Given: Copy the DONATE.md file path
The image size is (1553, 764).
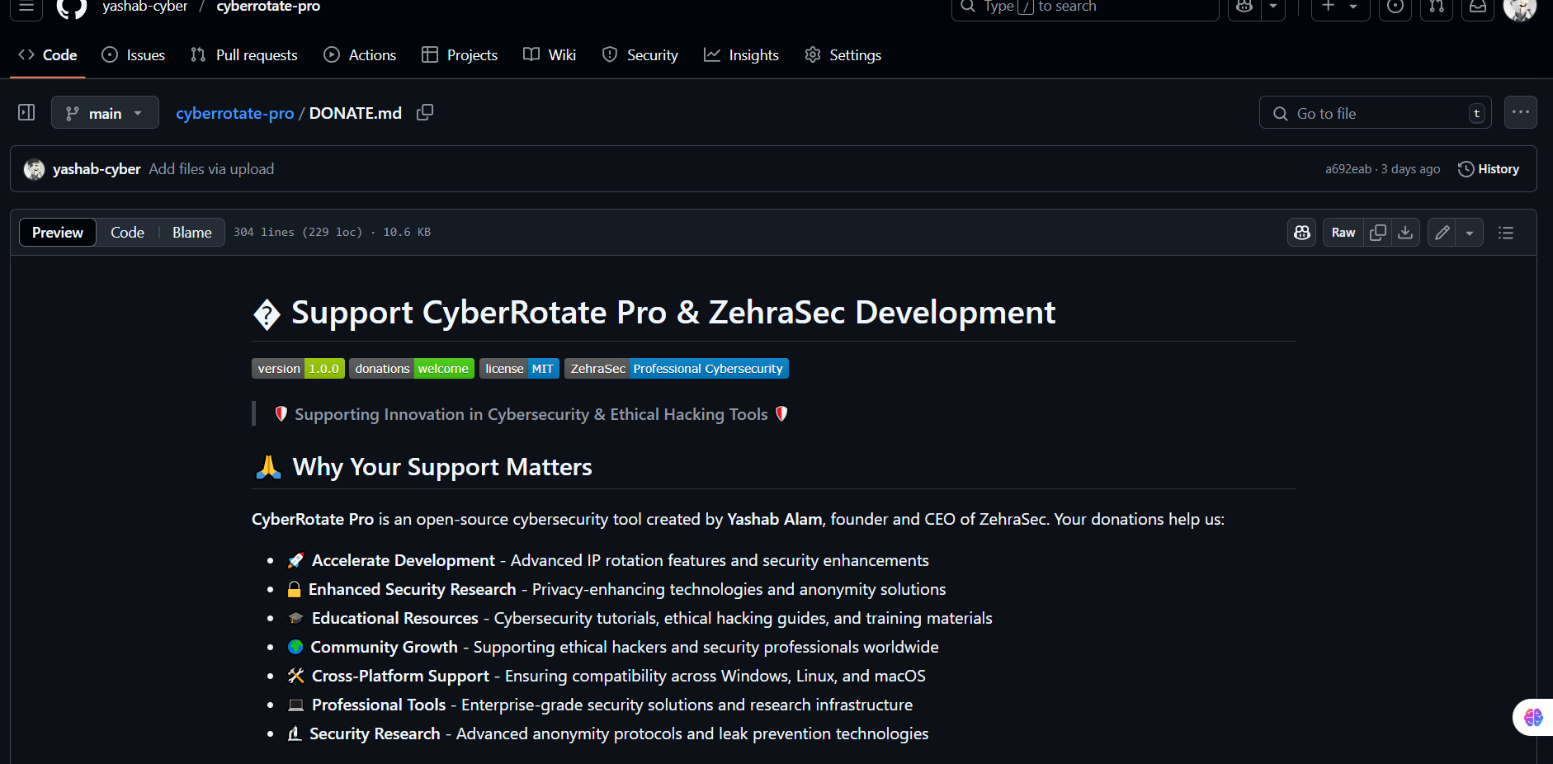Looking at the screenshot, I should [425, 112].
